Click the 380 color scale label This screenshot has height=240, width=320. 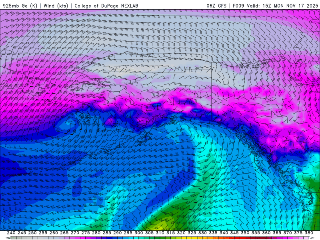coord(309,233)
